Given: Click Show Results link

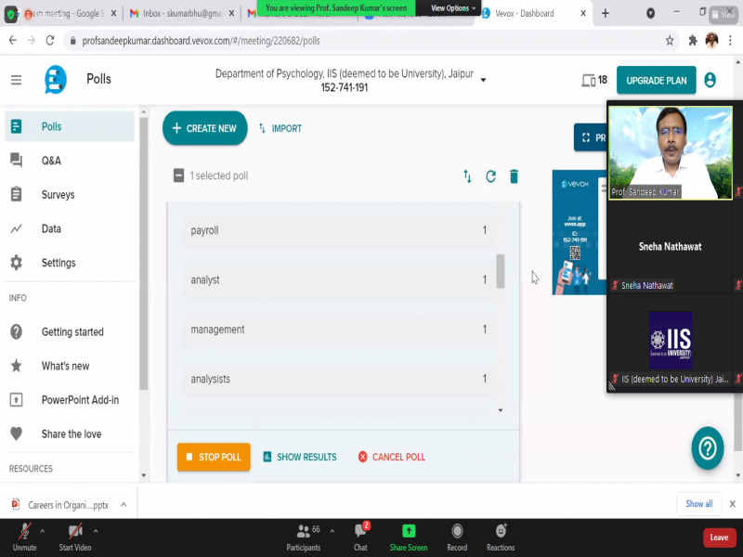Looking at the screenshot, I should (x=299, y=457).
